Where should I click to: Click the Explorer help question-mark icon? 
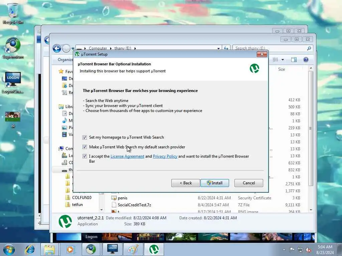point(306,60)
